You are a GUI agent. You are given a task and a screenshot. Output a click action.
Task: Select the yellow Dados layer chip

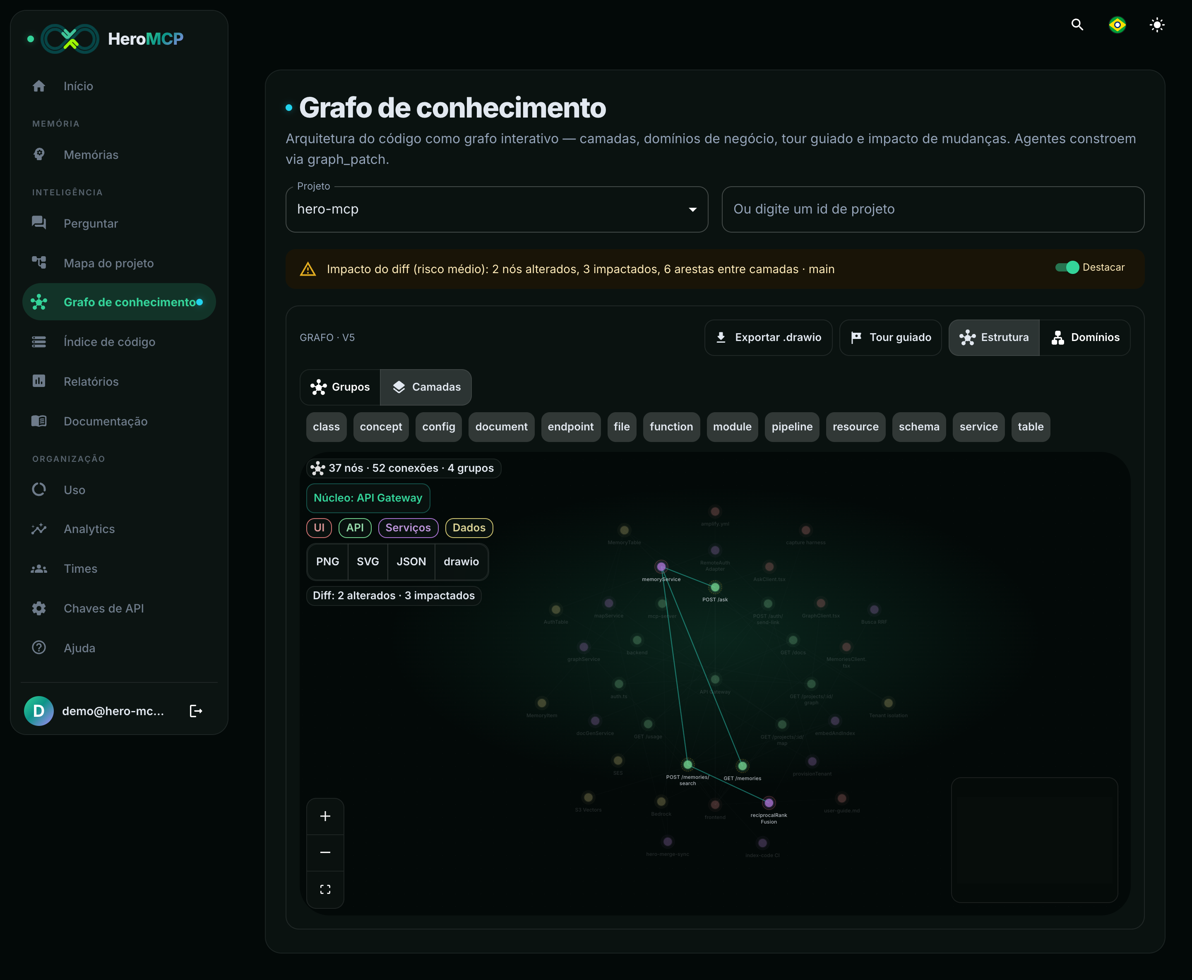(x=469, y=528)
